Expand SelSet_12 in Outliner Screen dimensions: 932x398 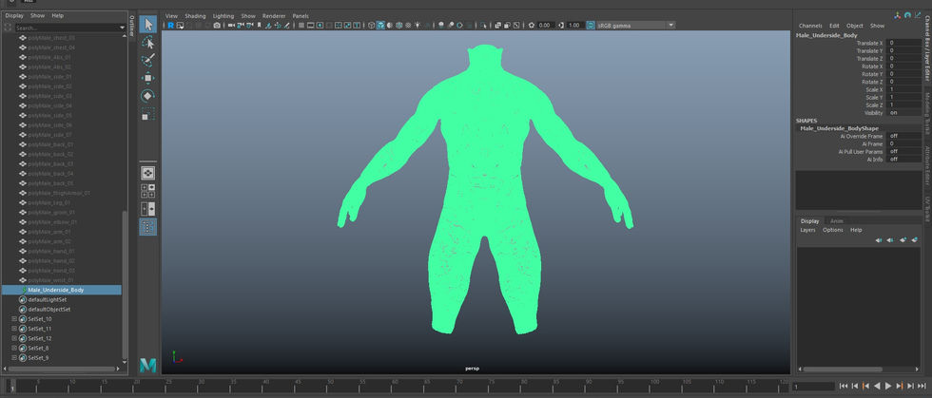14,338
